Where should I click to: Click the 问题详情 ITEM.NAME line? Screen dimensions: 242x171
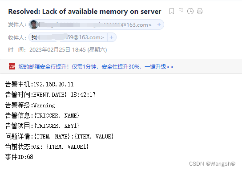[59, 136]
